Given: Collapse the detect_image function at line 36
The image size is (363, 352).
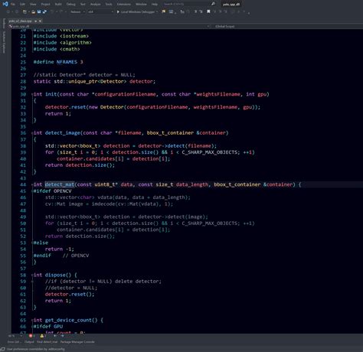Looking at the screenshot, I should tap(32, 133).
